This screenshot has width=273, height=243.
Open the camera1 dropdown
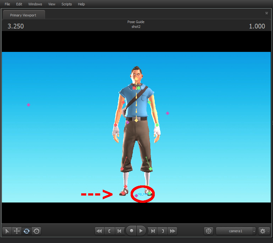point(236,231)
